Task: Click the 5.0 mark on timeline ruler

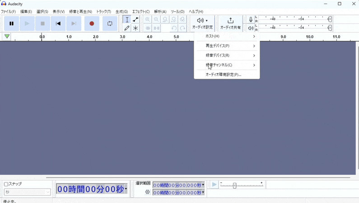Action: coord(176,37)
